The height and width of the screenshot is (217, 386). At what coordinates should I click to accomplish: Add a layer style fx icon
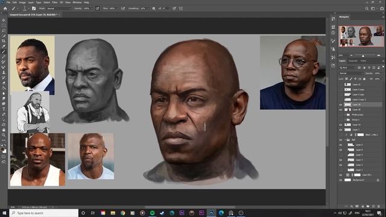click(x=352, y=206)
